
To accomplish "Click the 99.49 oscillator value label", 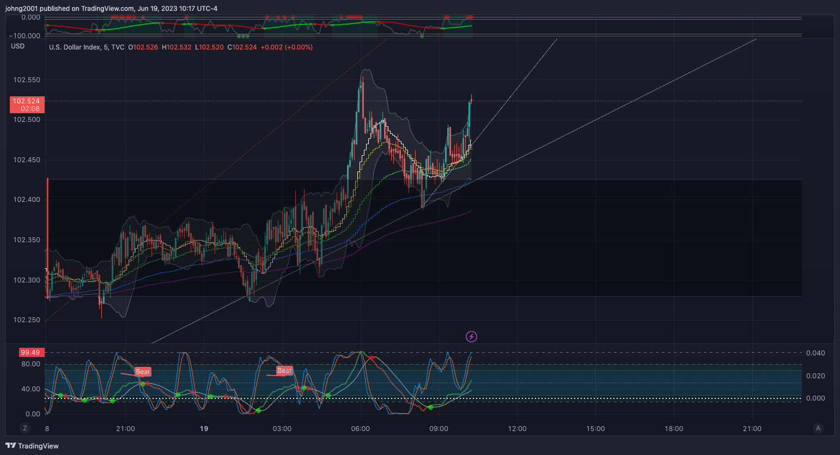I will click(31, 353).
